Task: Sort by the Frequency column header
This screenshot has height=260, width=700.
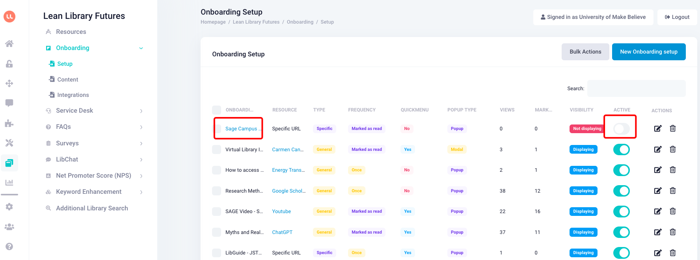Action: pos(362,110)
